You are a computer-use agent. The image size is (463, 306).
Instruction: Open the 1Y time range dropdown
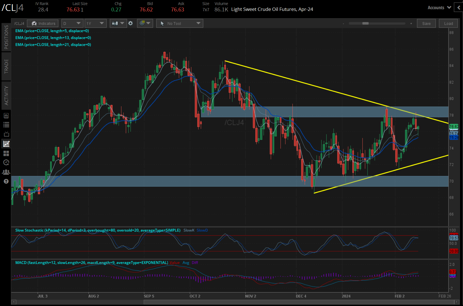tap(95, 23)
